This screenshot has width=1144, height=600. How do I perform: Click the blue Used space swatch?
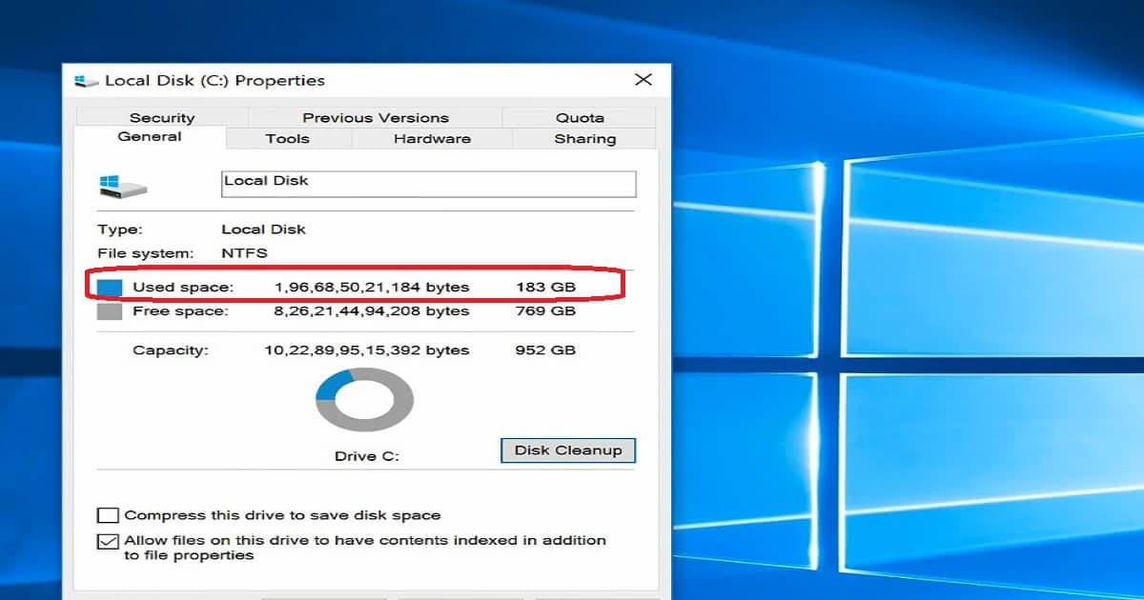(x=108, y=286)
